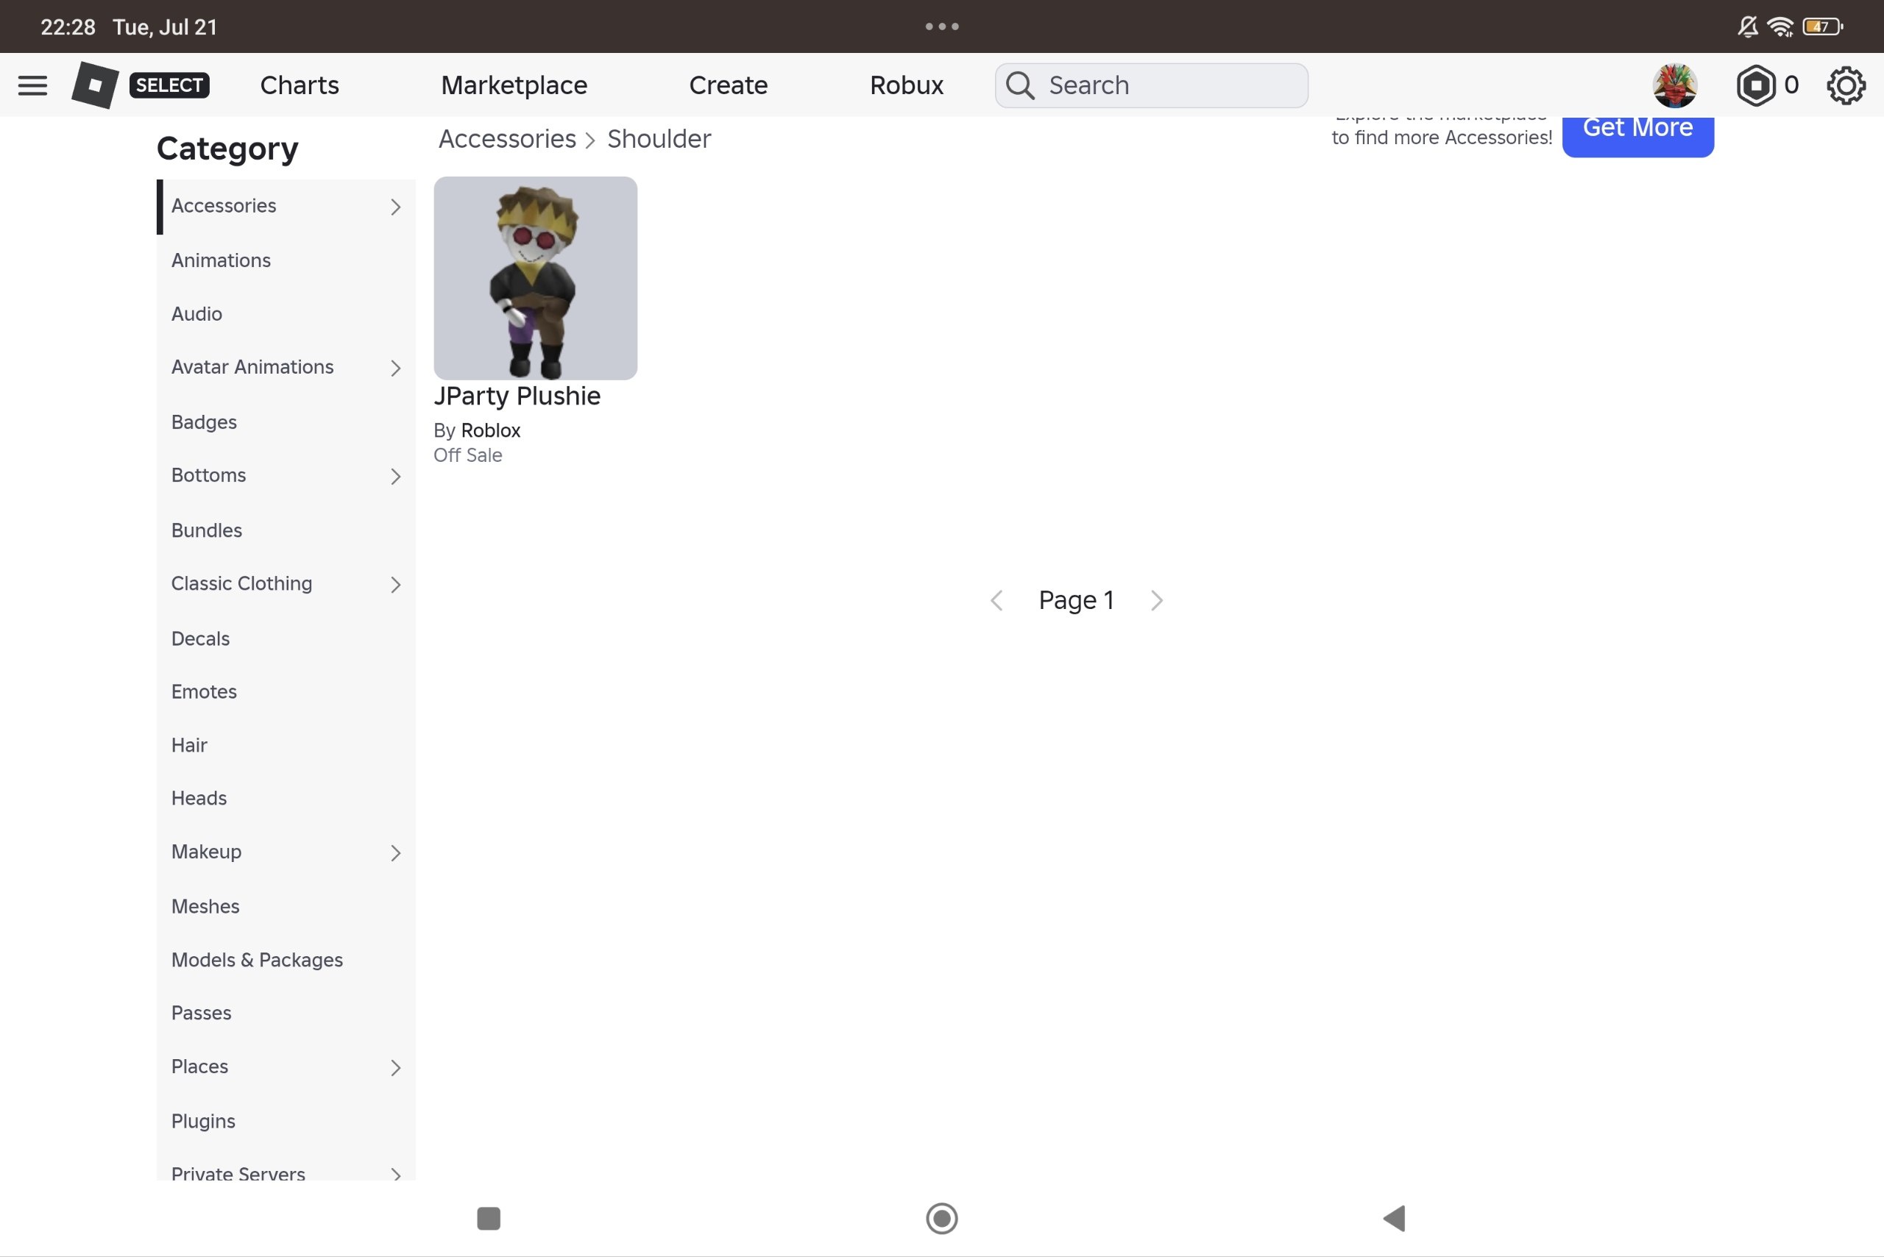1884x1257 pixels.
Task: Click the Search input field
Action: pos(1151,85)
